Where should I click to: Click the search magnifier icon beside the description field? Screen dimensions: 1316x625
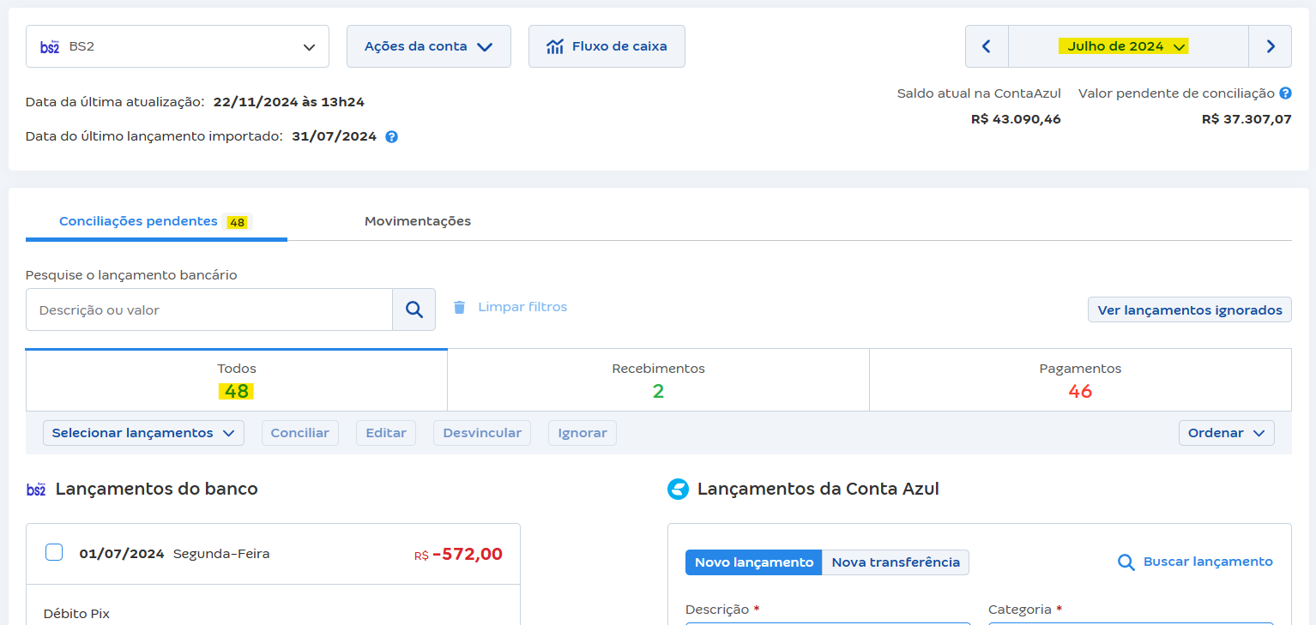(414, 309)
